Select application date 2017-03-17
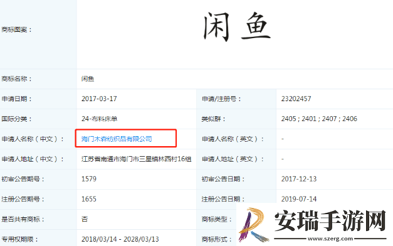393x246 pixels. tap(99, 99)
